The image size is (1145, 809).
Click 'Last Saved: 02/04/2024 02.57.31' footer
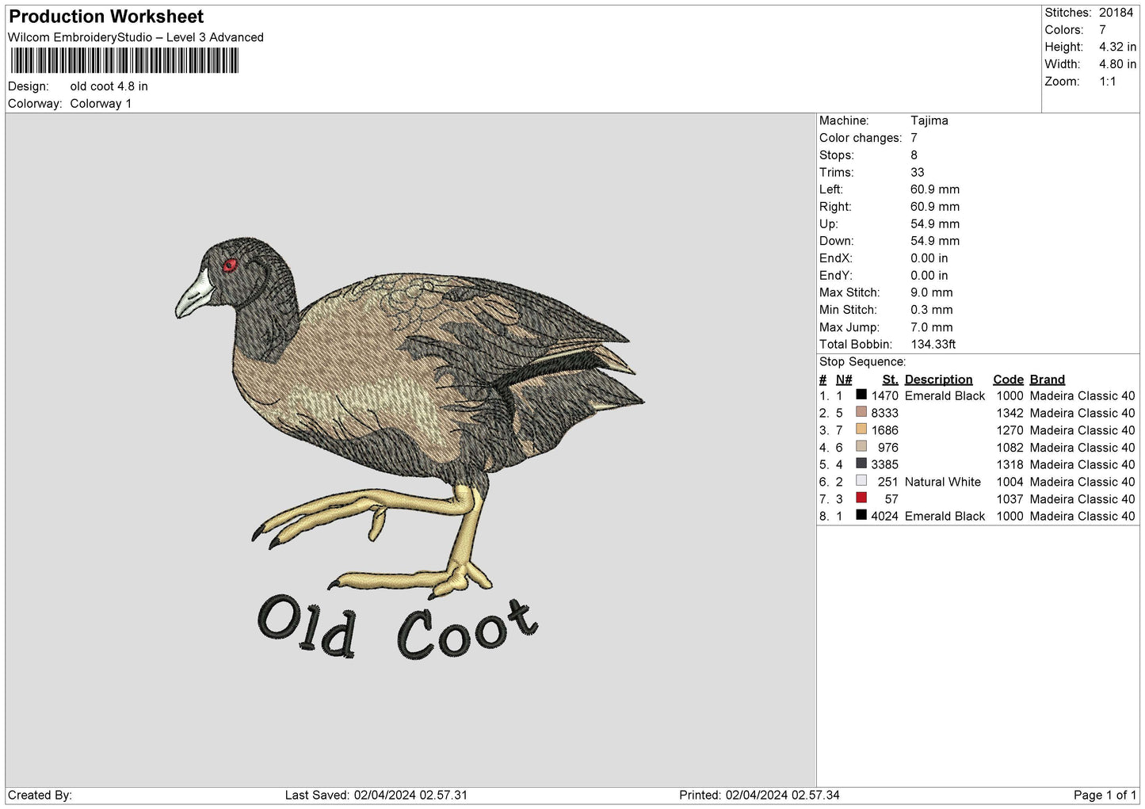[376, 795]
